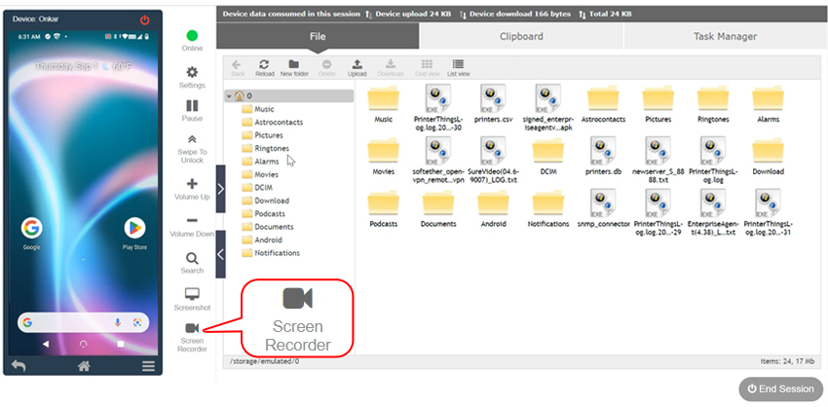Click the Delete toolbar button
This screenshot has height=407, width=828.
click(327, 68)
